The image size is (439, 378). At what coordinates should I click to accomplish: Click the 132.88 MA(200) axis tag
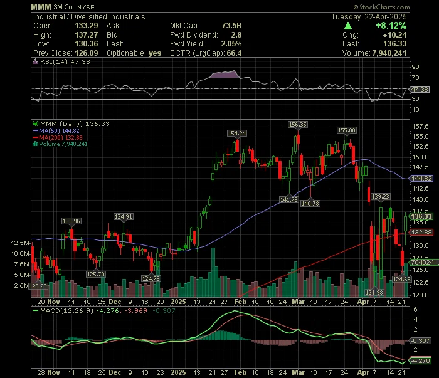click(x=421, y=232)
